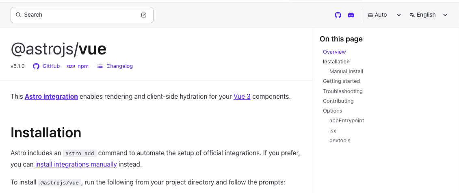Click the v5.1.0 version label
Image resolution: width=459 pixels, height=193 pixels.
coord(17,66)
